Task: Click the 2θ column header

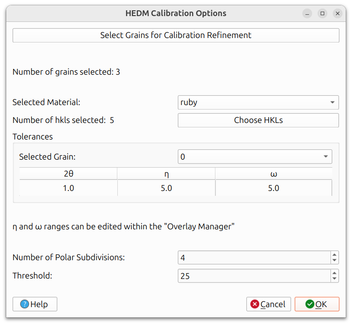Action: tap(69, 174)
